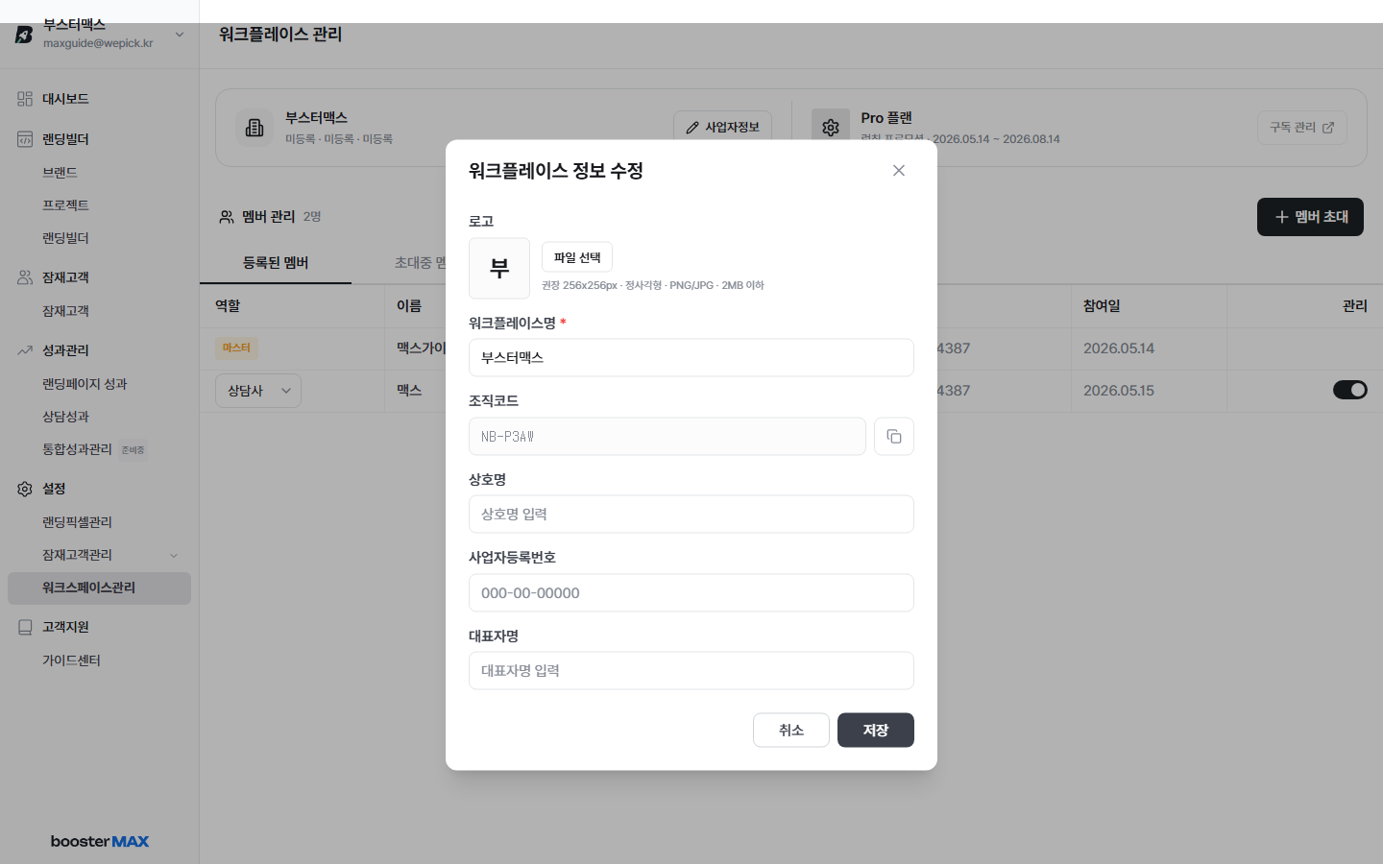Focus the 워크플레이스명 input field

pyautogui.click(x=691, y=358)
